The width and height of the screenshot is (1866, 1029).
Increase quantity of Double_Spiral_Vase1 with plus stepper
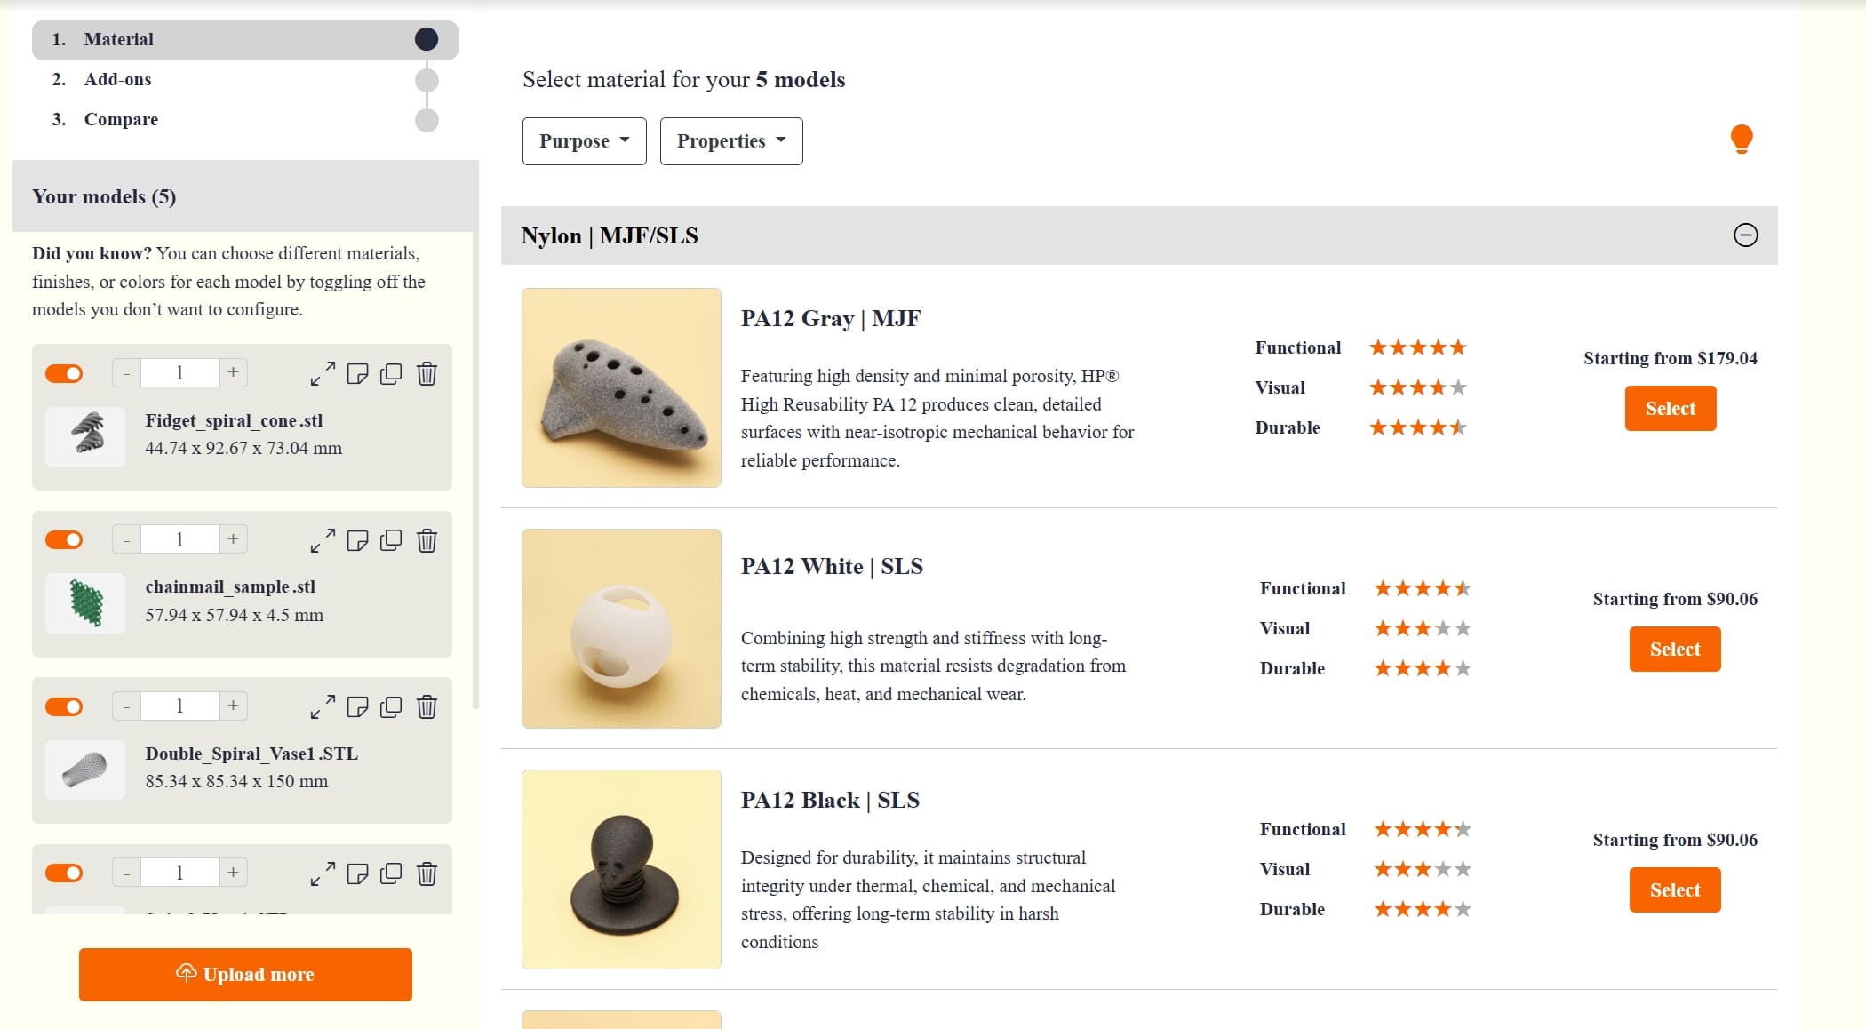pos(232,705)
